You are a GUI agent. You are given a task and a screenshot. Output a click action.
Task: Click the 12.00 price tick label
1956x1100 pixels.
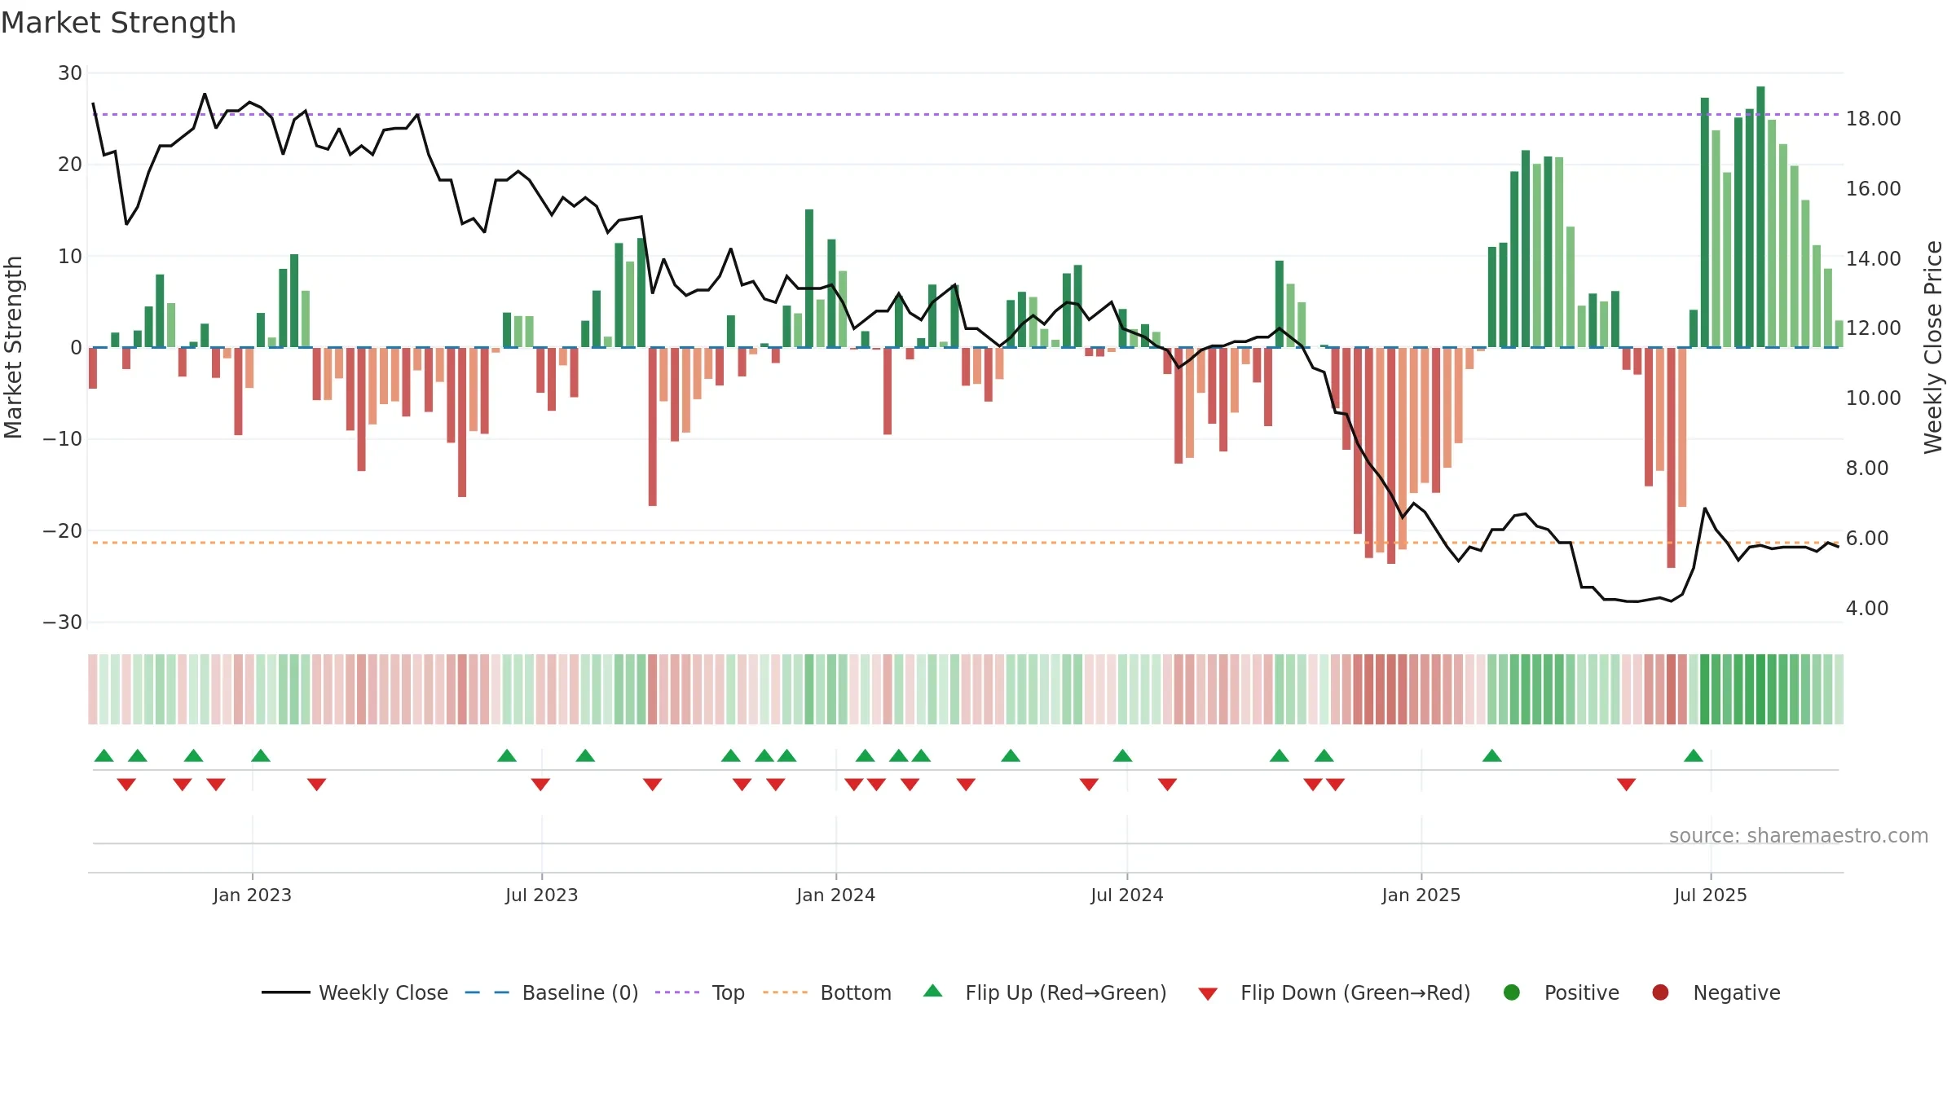[1873, 328]
